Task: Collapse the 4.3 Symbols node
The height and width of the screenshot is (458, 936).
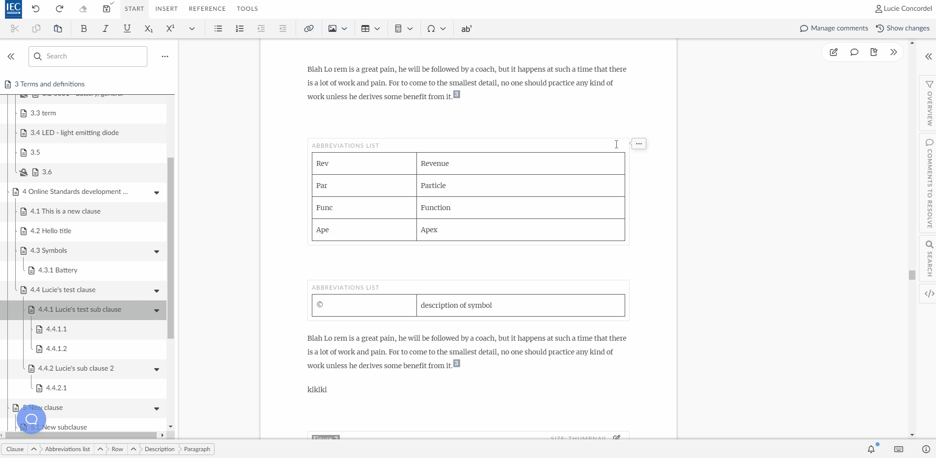Action: coord(157,251)
